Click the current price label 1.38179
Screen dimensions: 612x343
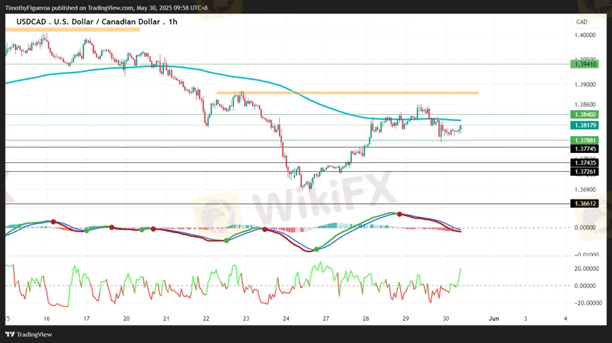pos(584,125)
